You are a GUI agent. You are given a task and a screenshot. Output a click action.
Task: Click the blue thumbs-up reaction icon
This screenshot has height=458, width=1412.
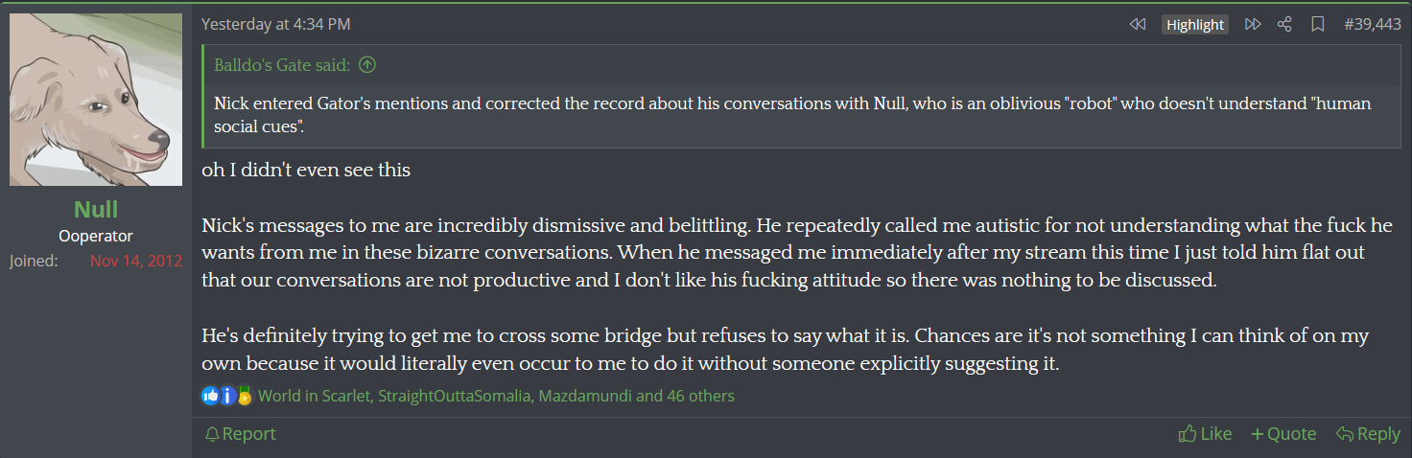(210, 395)
